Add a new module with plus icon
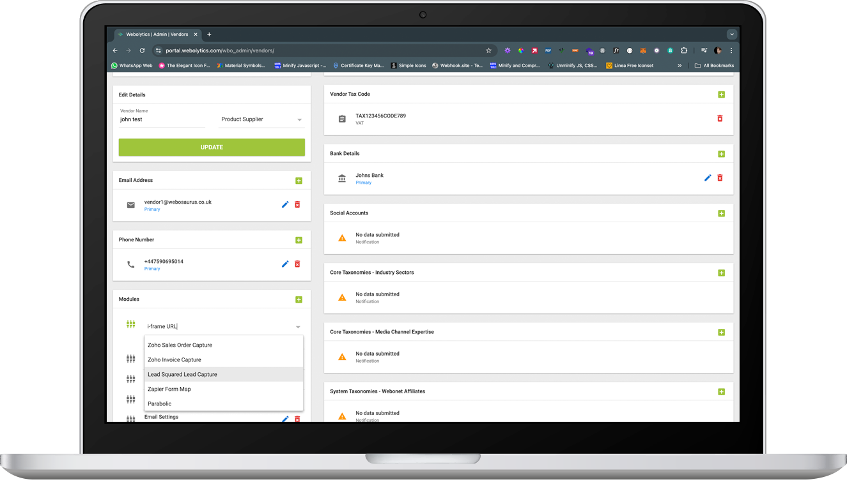 coord(299,299)
